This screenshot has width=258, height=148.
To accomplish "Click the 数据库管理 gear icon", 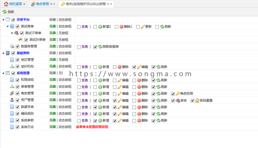I will pos(12,46).
